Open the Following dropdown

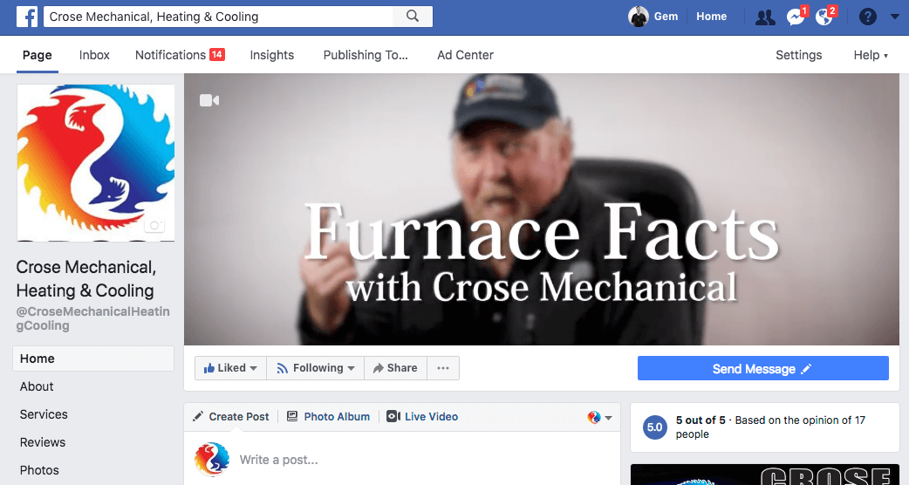316,368
